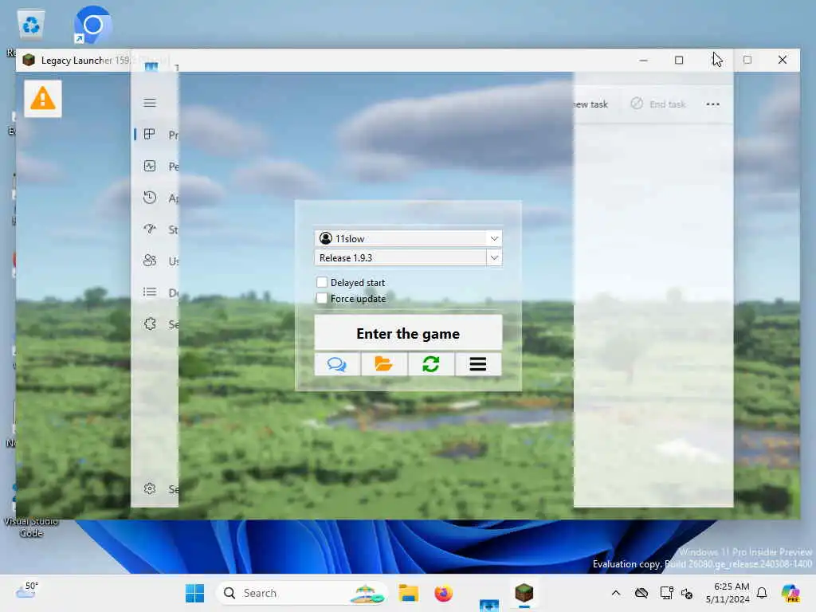This screenshot has height=612, width=816.
Task: Expand the Release 1.9.3 version dropdown arrow
Action: click(x=494, y=257)
